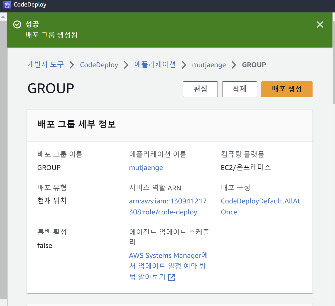Click the 삭제 button

239,89
